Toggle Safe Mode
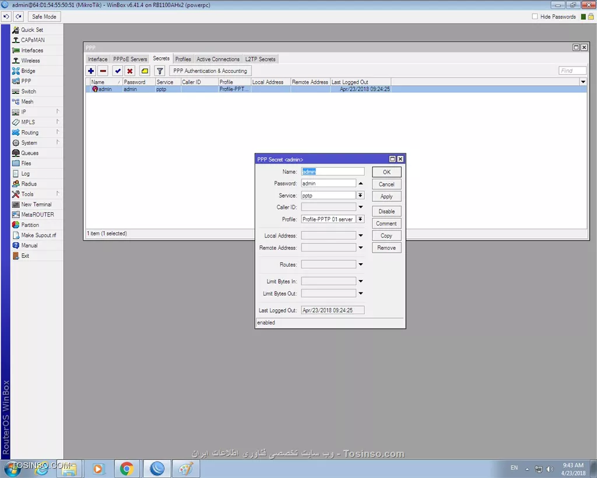The width and height of the screenshot is (597, 478). tap(44, 17)
